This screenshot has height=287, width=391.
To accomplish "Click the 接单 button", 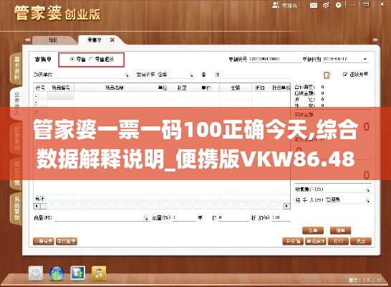I will point(340,230).
